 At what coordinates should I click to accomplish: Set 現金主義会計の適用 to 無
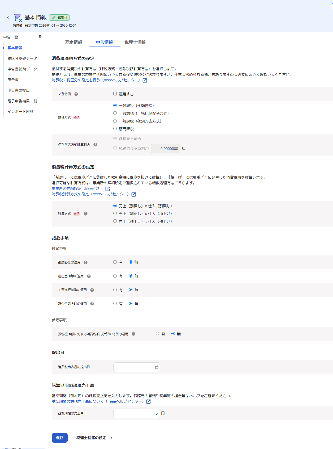coord(131,304)
